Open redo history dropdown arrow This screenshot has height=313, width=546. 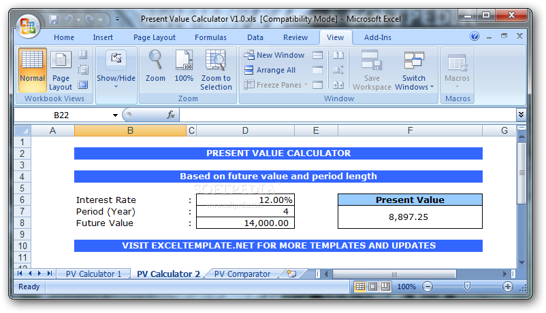[100, 20]
